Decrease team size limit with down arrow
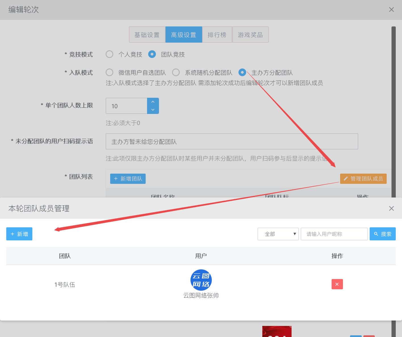The height and width of the screenshot is (337, 402). pyautogui.click(x=153, y=110)
